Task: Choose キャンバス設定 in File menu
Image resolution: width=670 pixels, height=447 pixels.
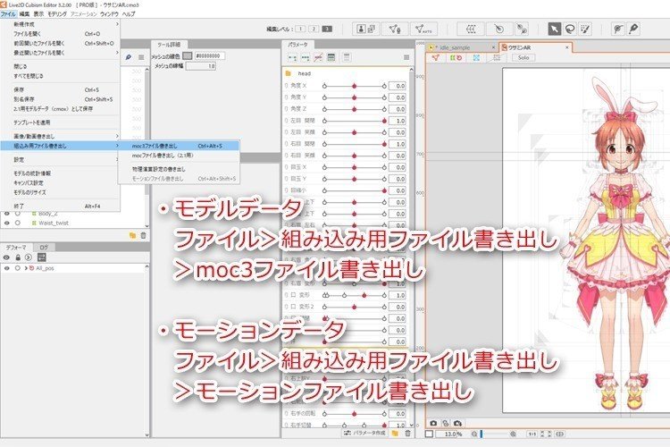Action: (x=60, y=182)
